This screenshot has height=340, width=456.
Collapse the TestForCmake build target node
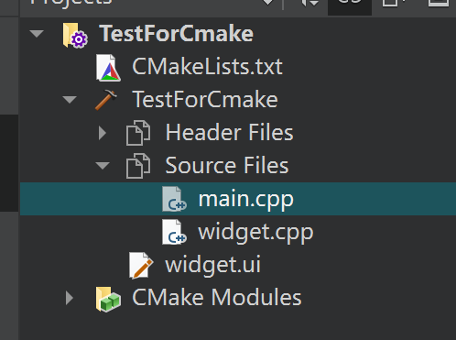[70, 100]
